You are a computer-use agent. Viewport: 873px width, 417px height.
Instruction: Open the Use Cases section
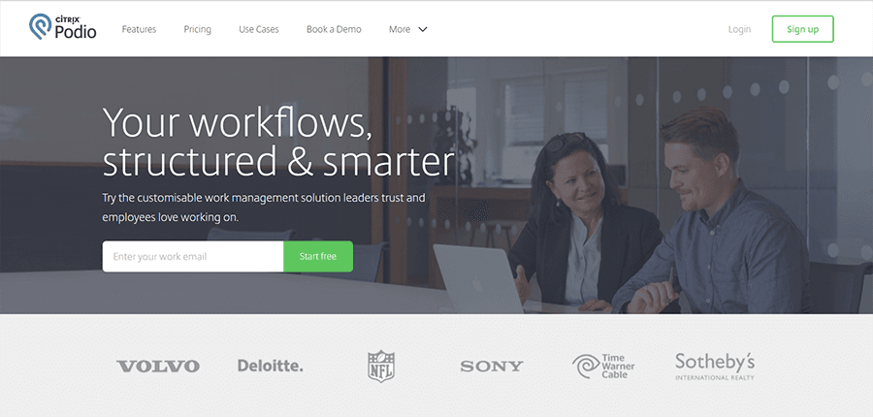[259, 29]
